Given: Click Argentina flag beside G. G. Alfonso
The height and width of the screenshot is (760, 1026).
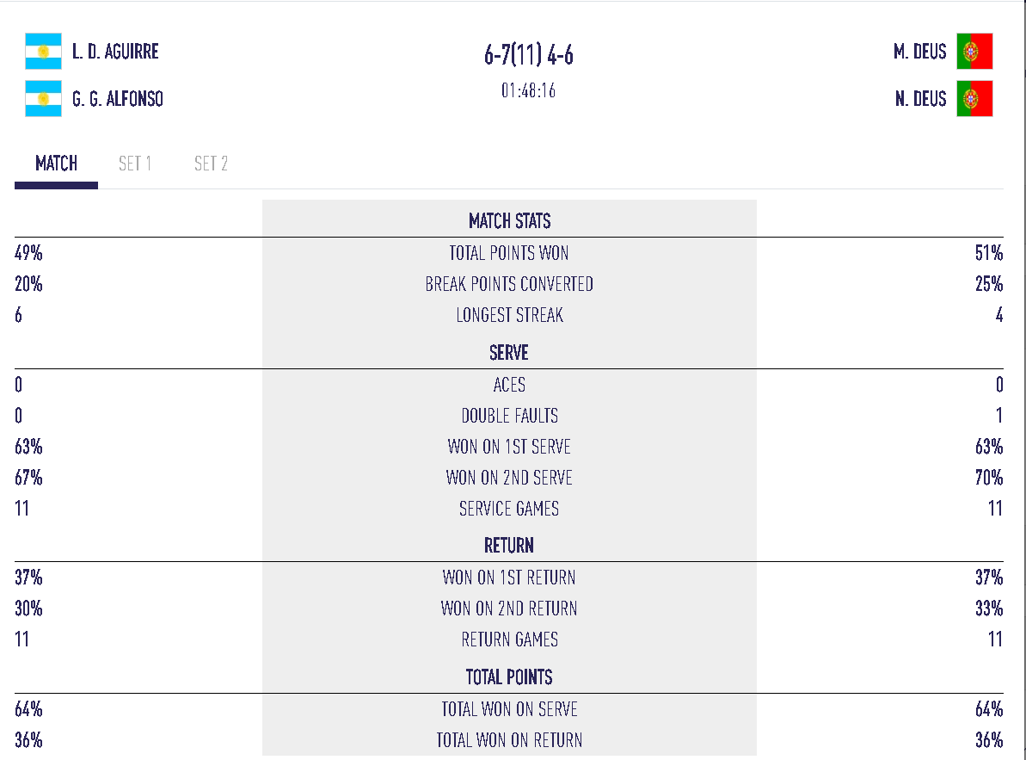Looking at the screenshot, I should [43, 98].
